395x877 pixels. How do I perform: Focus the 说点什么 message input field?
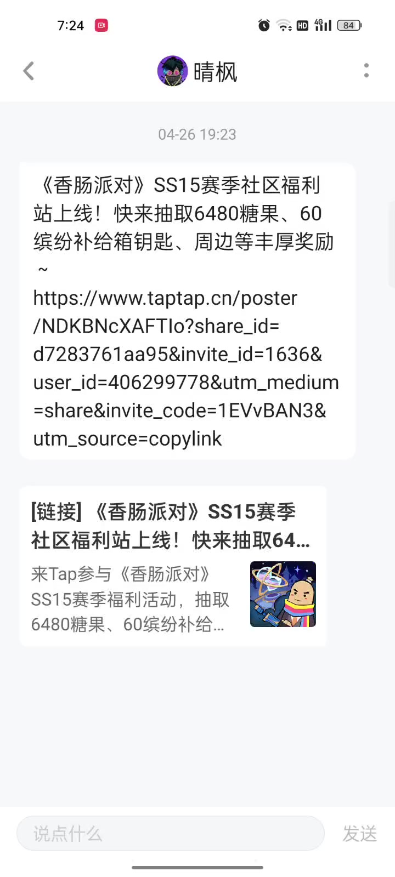point(171,833)
